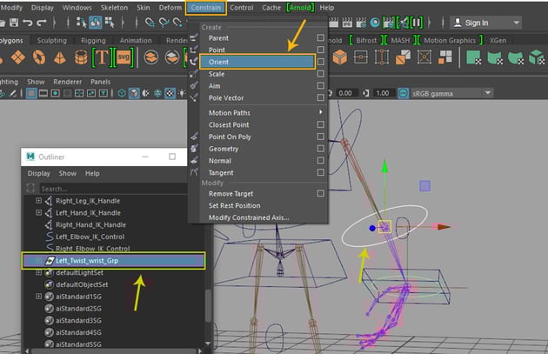Click the SVG import shelf icon
This screenshot has width=548, height=354.
(124, 57)
